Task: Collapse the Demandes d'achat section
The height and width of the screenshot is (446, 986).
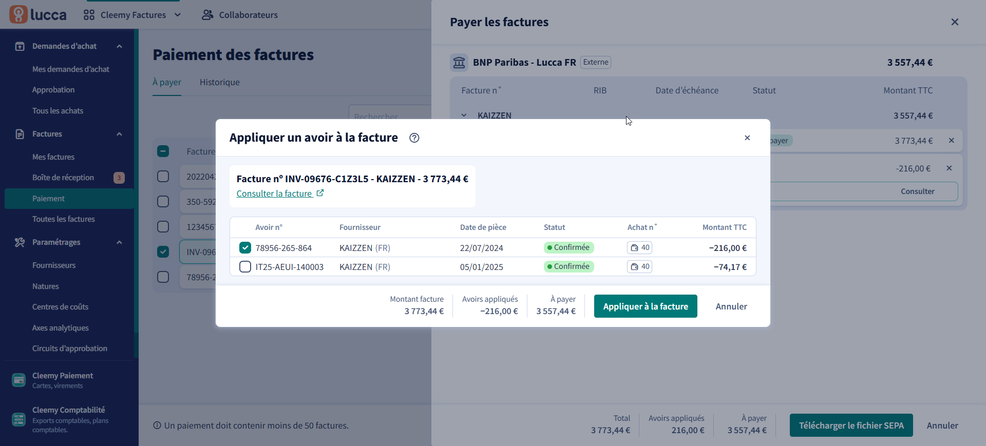Action: pyautogui.click(x=119, y=46)
